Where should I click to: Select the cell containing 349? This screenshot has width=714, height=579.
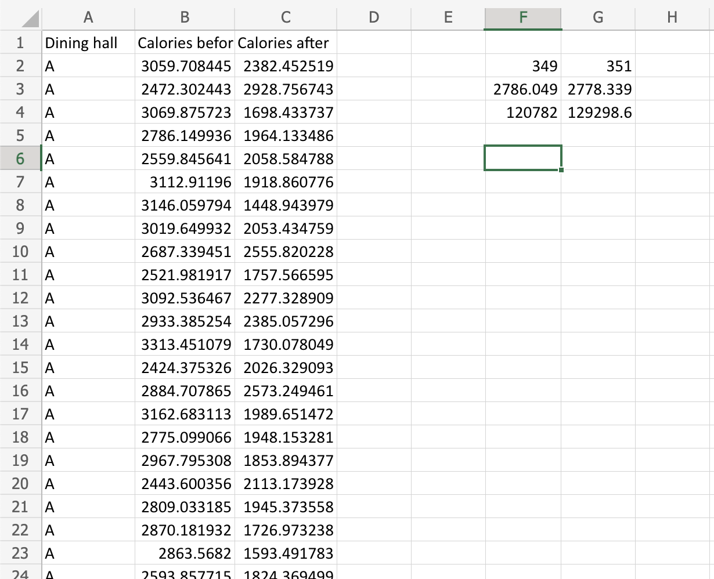pos(522,66)
